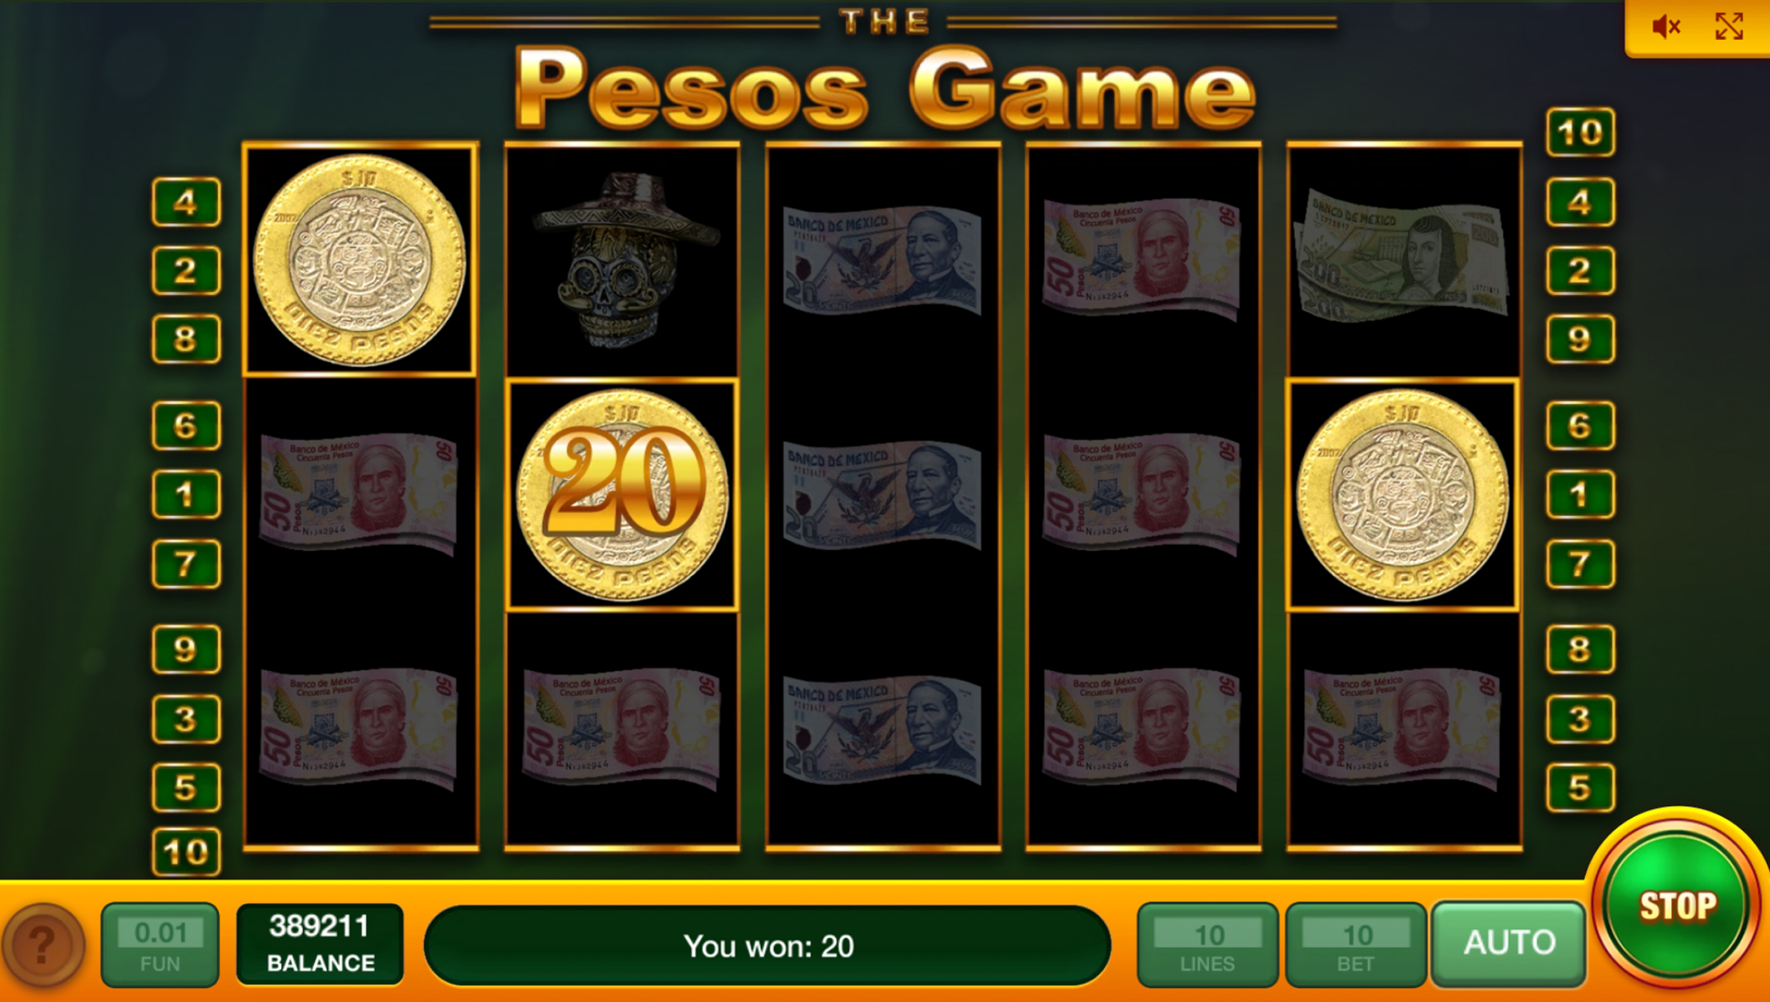Click the You won: 20 message bar
The image size is (1770, 1002).
768,945
